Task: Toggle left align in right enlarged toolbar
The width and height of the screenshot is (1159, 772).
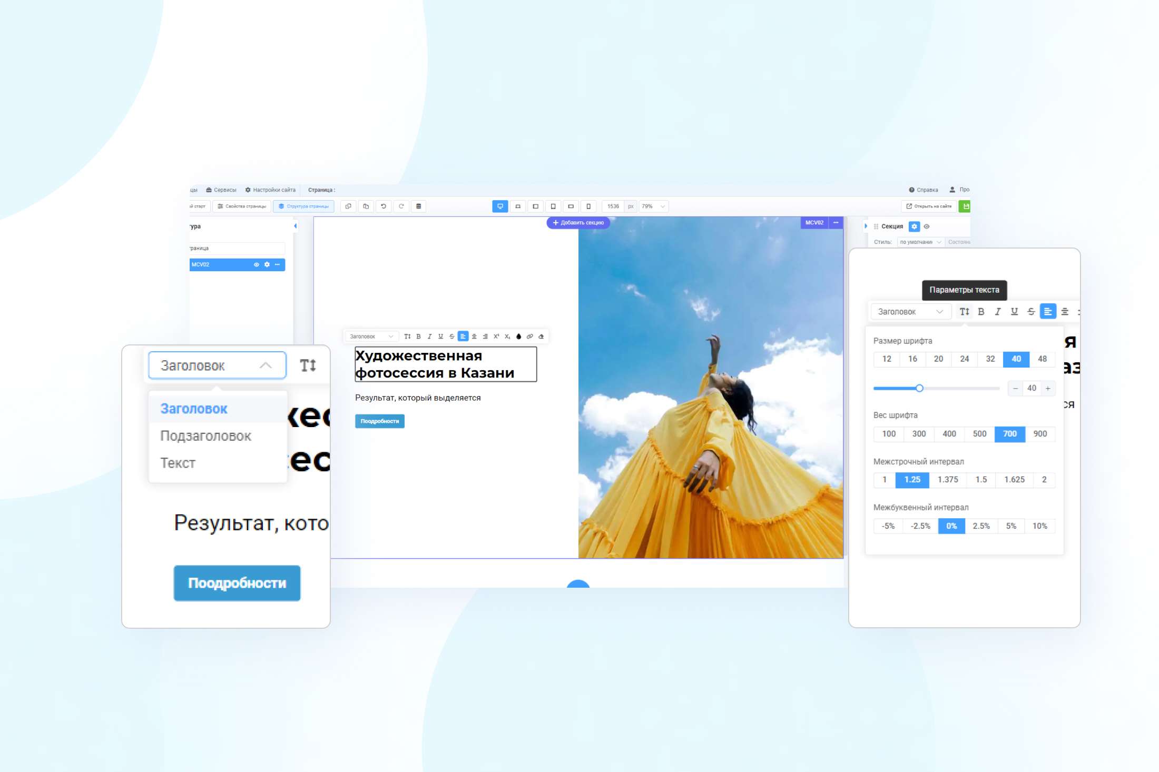Action: point(1048,312)
